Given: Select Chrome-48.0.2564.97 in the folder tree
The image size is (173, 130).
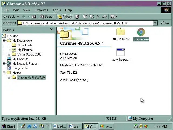Looking at the screenshot, I should tap(31, 77).
